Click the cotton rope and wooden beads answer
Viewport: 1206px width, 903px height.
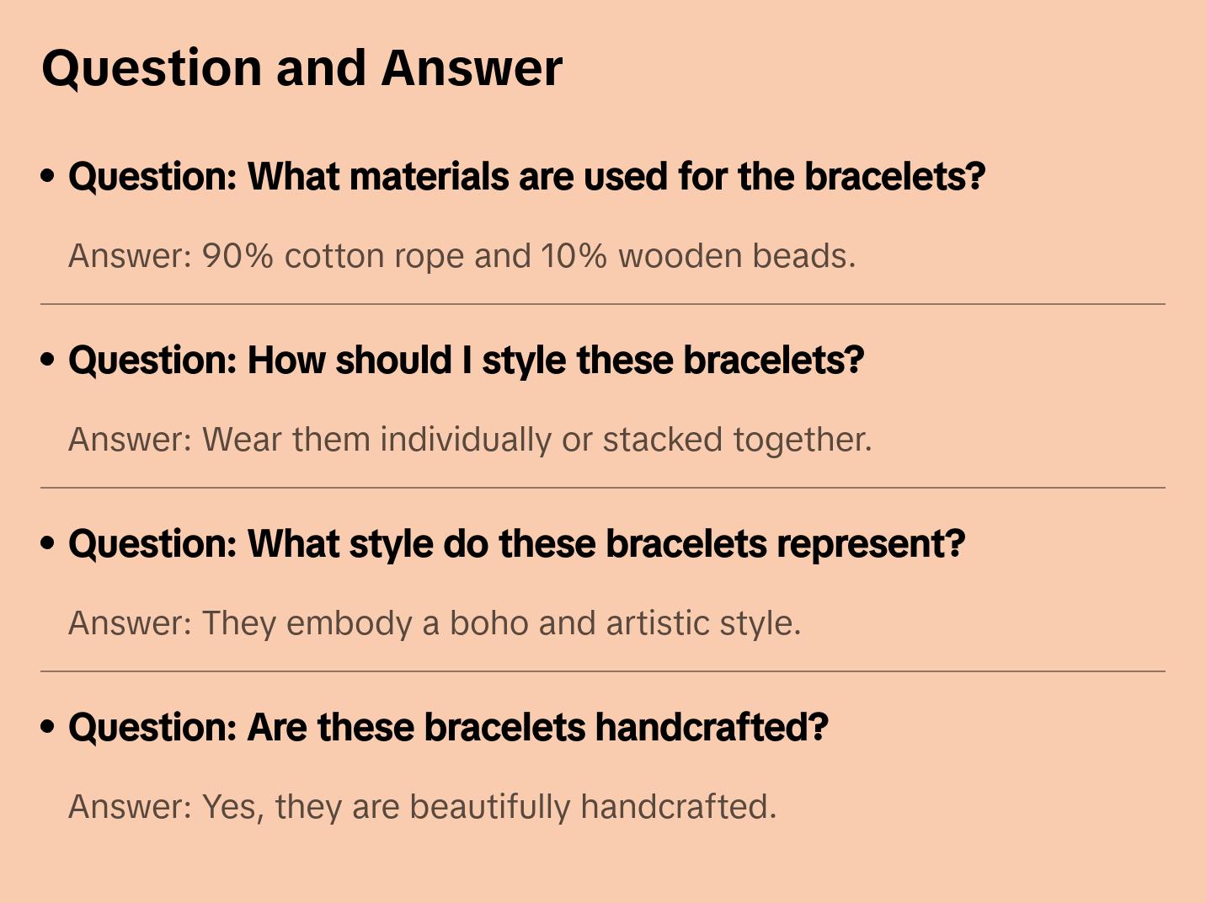click(462, 256)
